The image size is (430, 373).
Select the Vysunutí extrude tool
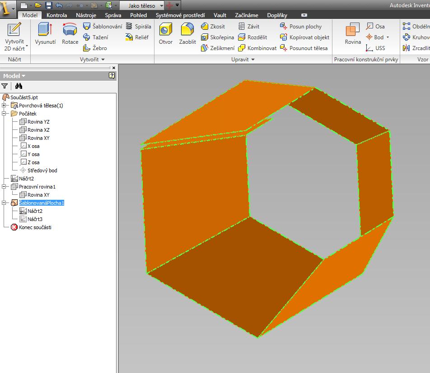pyautogui.click(x=45, y=33)
